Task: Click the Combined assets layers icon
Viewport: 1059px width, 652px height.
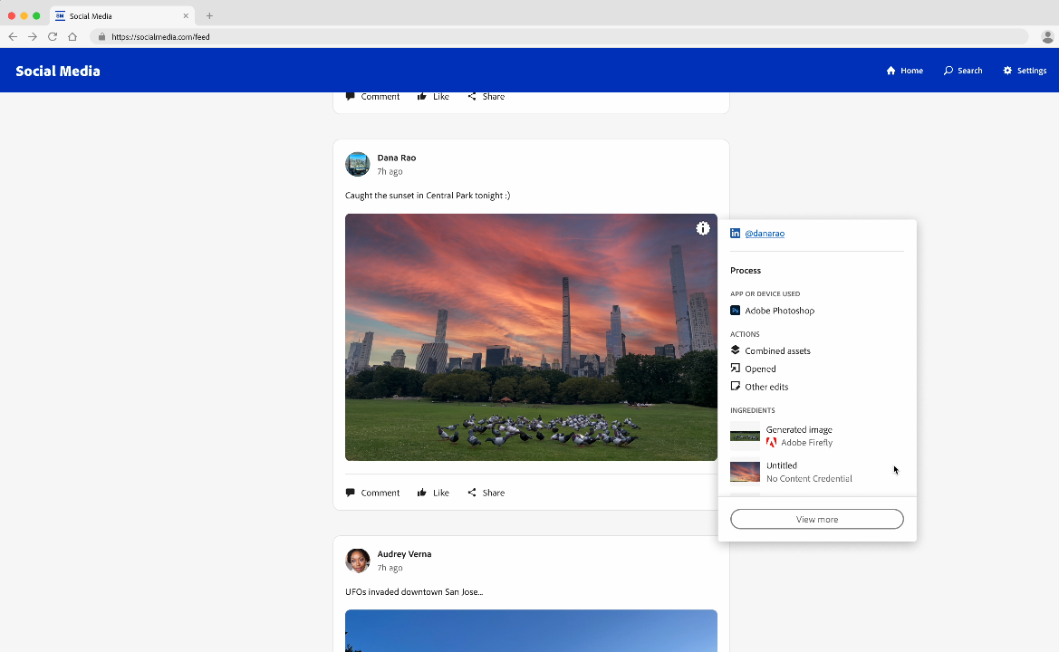Action: coord(735,350)
